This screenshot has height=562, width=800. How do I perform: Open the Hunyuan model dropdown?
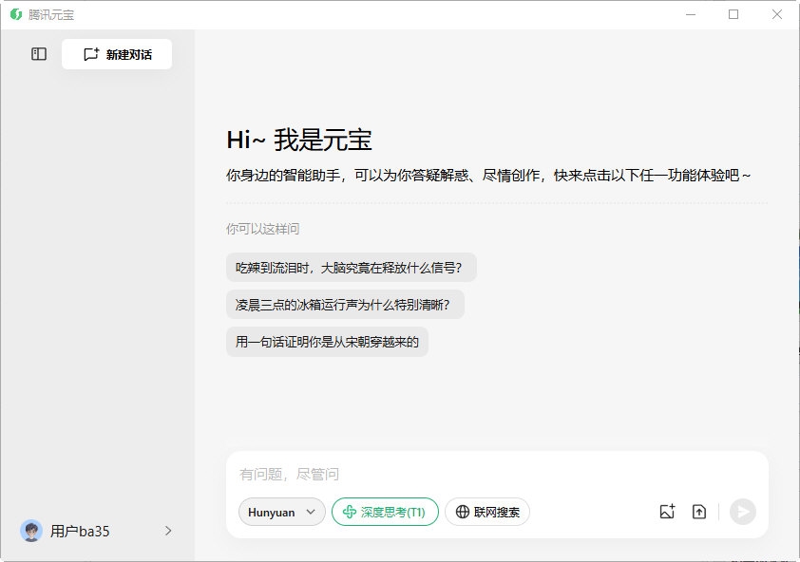tap(281, 512)
